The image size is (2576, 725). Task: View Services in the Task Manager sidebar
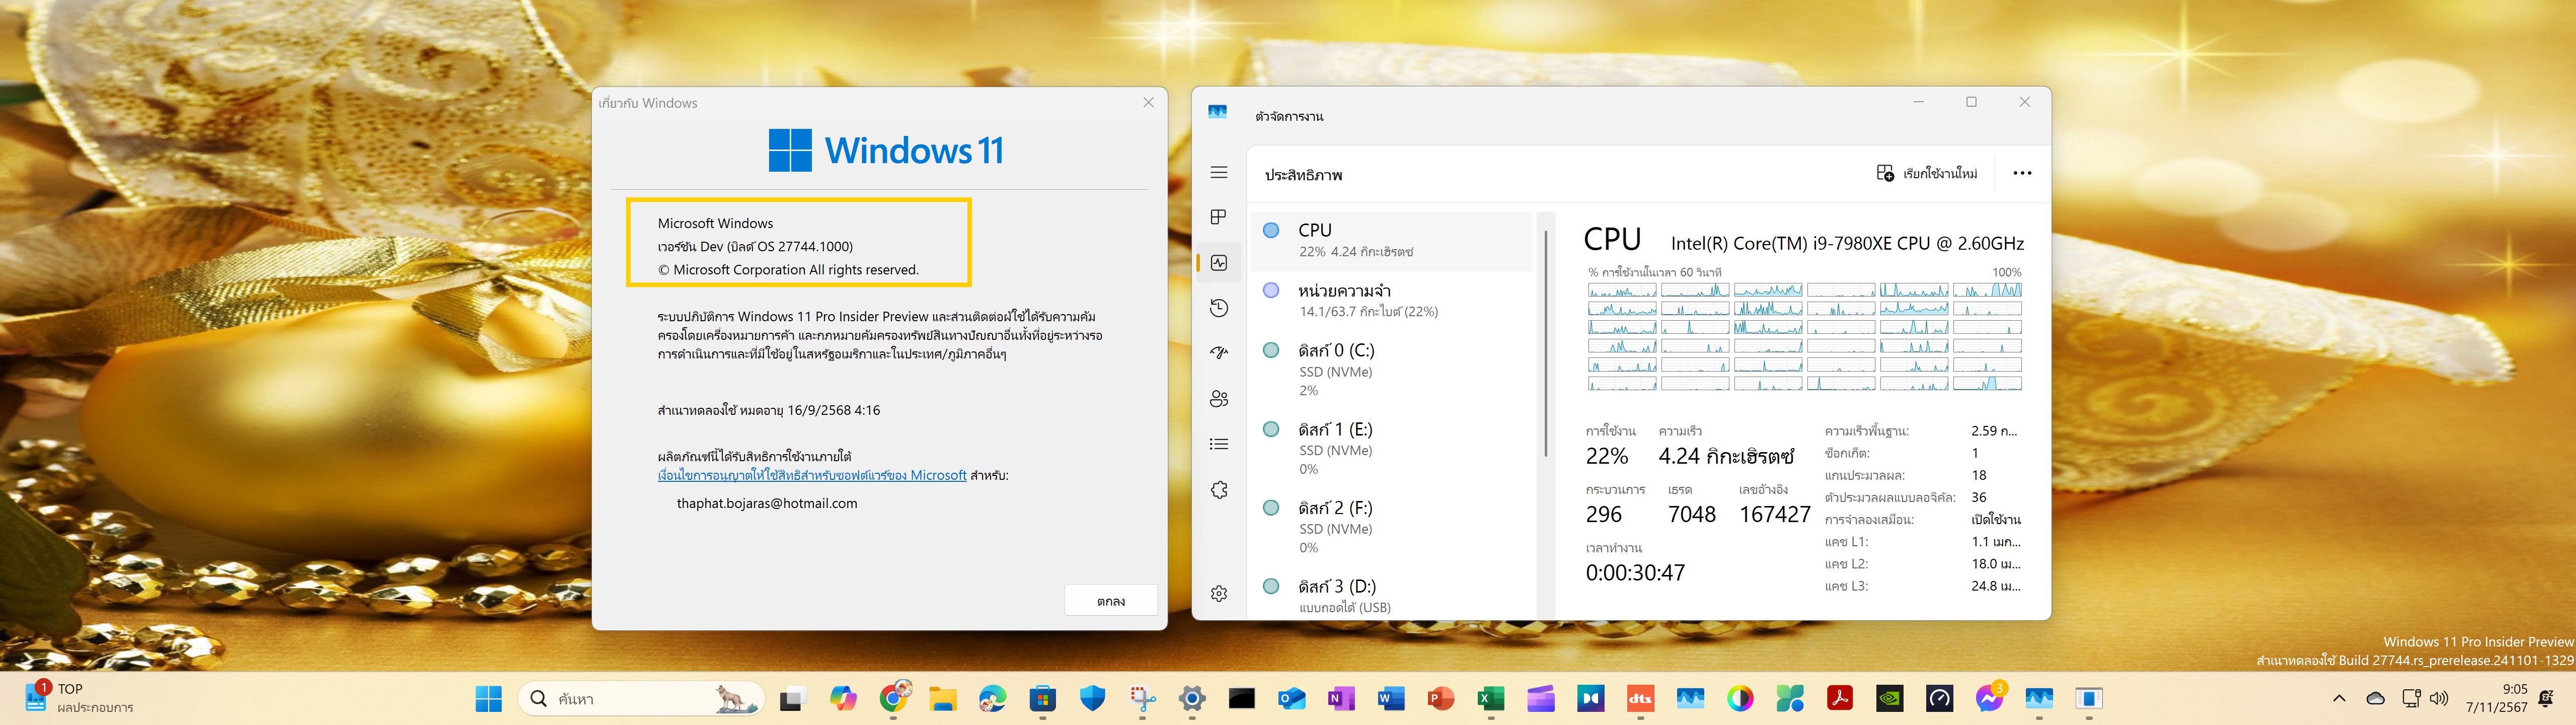(x=1219, y=488)
